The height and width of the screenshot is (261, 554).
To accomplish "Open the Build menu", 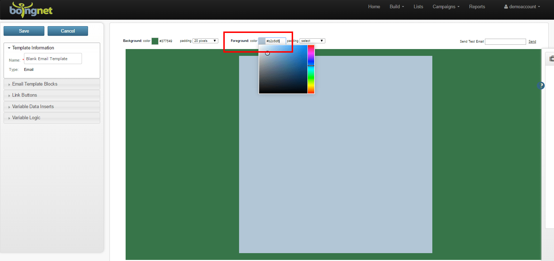I will (x=397, y=6).
